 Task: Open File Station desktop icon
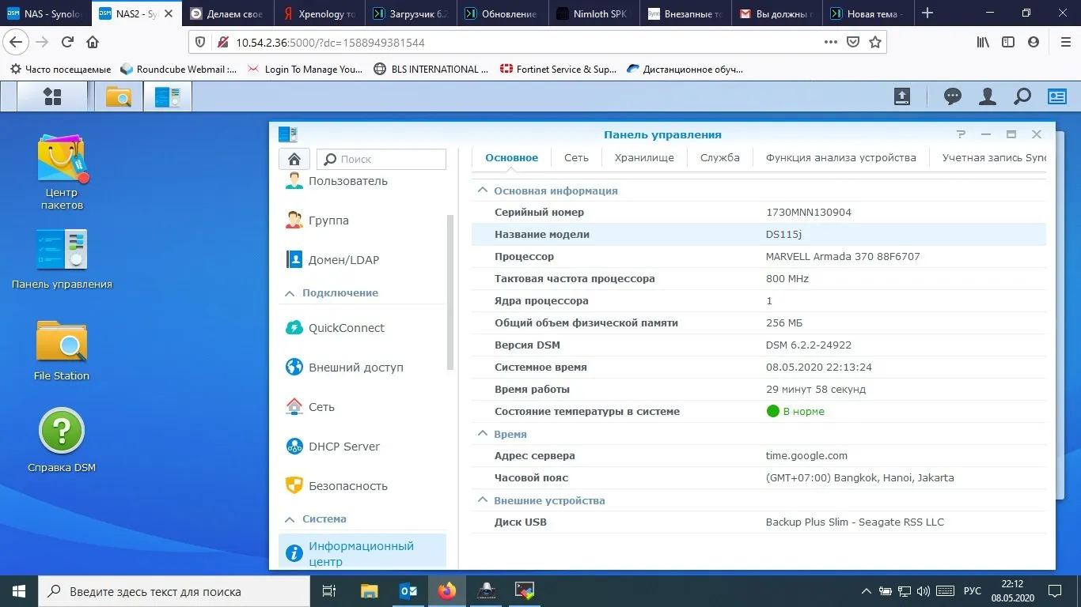[62, 351]
